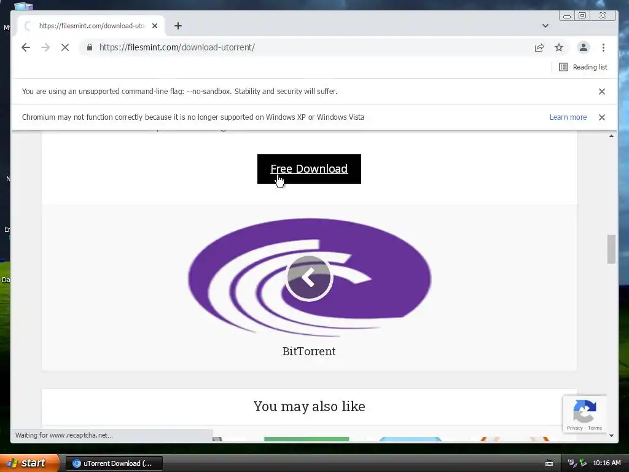Open the Learn more link
The width and height of the screenshot is (629, 472).
pyautogui.click(x=568, y=117)
